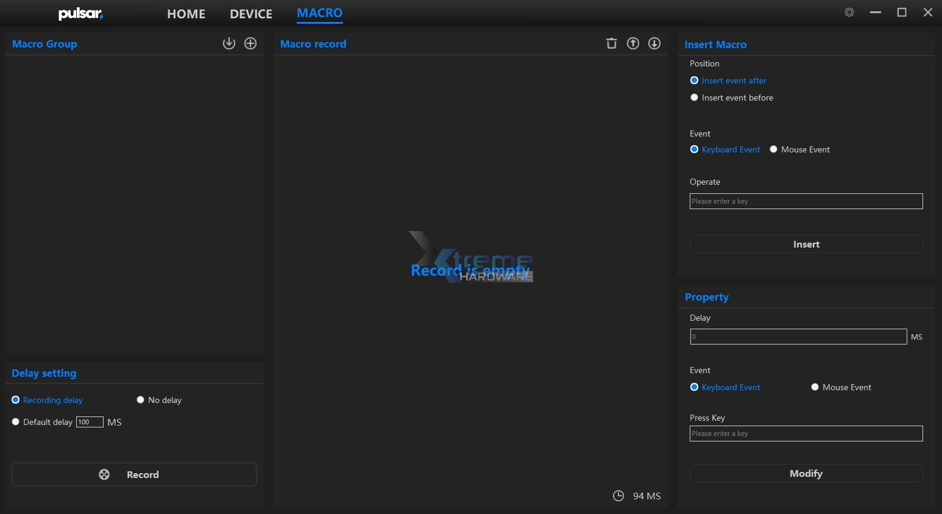
Task: Click the Operate key input field
Action: click(x=806, y=201)
